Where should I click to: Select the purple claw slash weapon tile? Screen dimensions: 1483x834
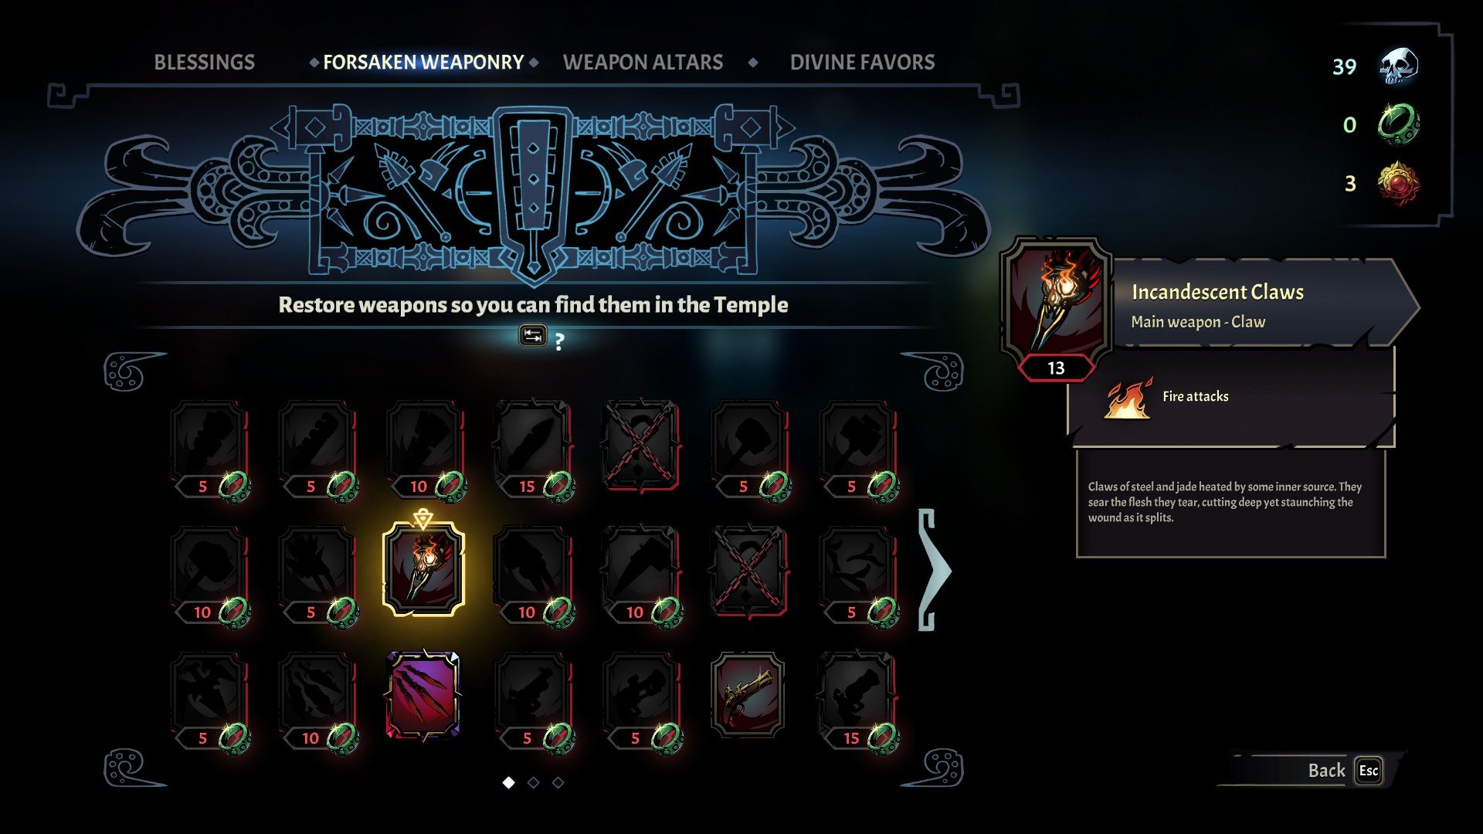point(423,695)
